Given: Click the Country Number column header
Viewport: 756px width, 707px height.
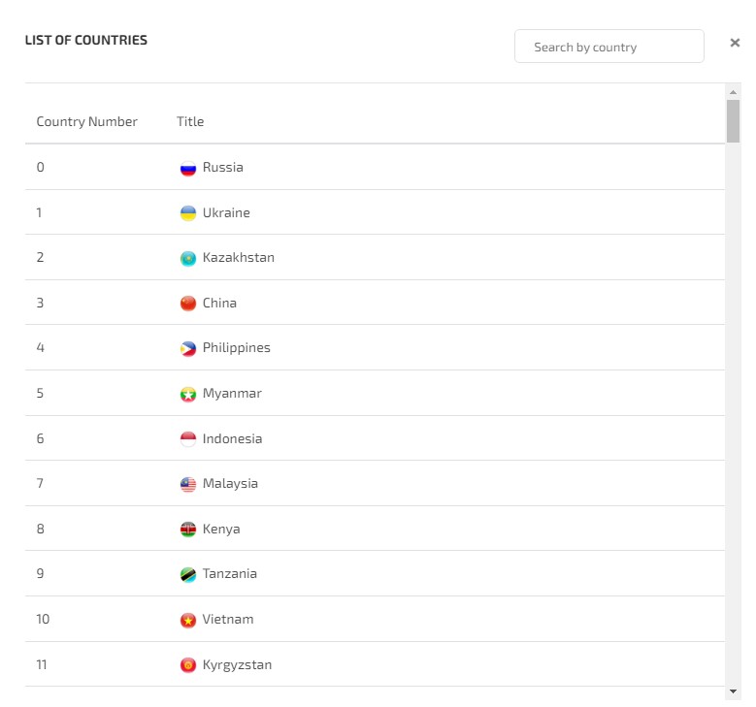Looking at the screenshot, I should (86, 121).
